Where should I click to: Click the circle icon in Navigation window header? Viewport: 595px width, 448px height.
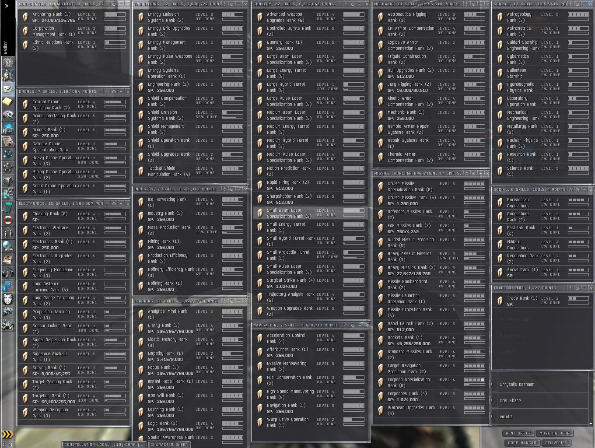[353, 325]
